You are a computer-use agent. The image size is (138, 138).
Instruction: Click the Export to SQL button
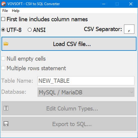coord(69,124)
